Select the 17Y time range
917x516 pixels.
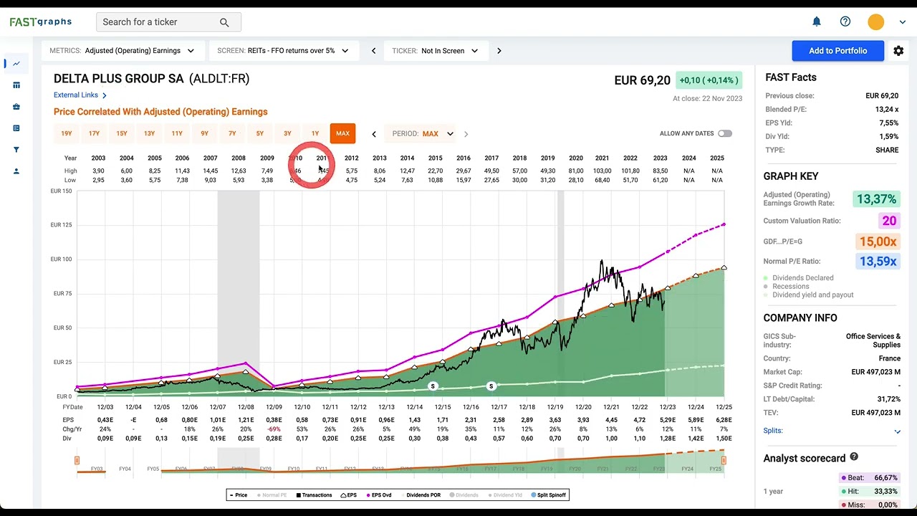(x=94, y=133)
